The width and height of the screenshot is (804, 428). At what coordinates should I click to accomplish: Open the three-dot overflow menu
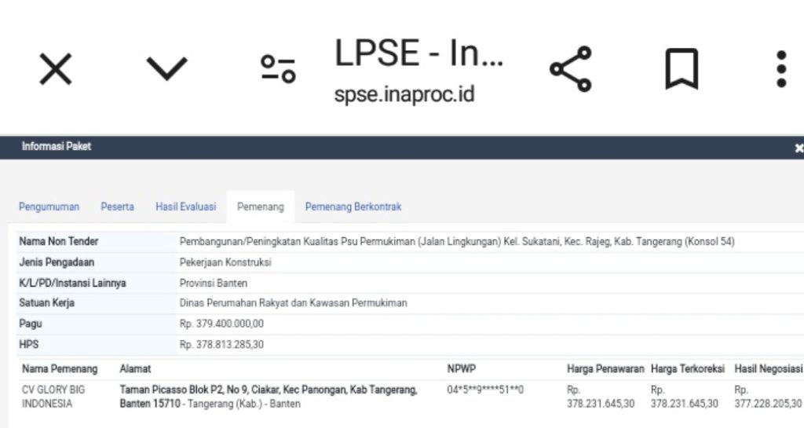pos(780,69)
